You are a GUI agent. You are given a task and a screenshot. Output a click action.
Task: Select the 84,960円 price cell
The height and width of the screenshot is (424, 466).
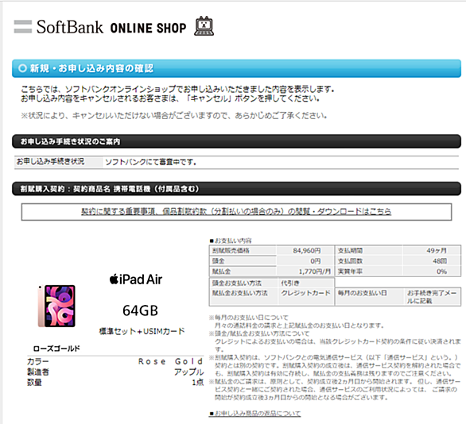(x=305, y=251)
